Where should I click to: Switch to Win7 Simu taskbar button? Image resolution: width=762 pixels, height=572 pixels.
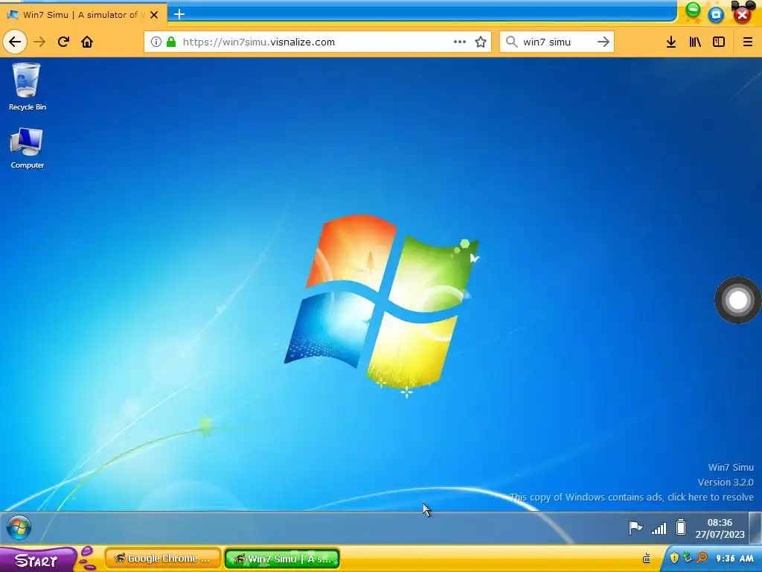click(x=282, y=559)
